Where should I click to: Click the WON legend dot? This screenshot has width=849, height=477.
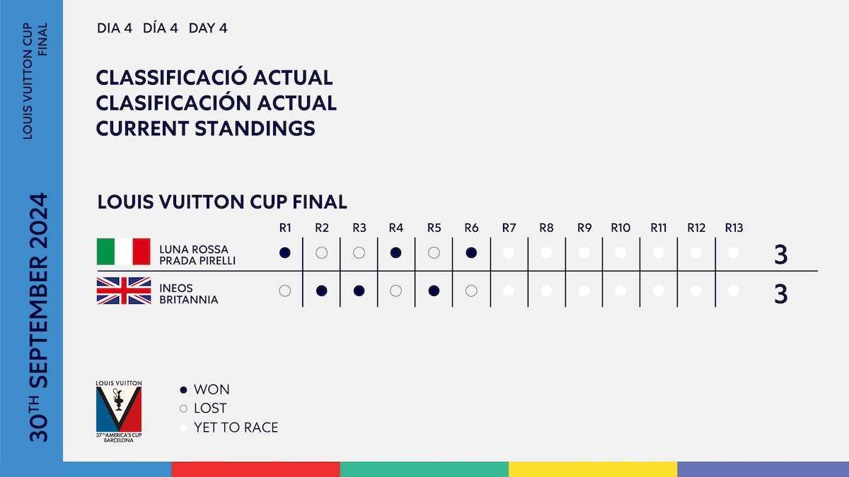tap(184, 390)
